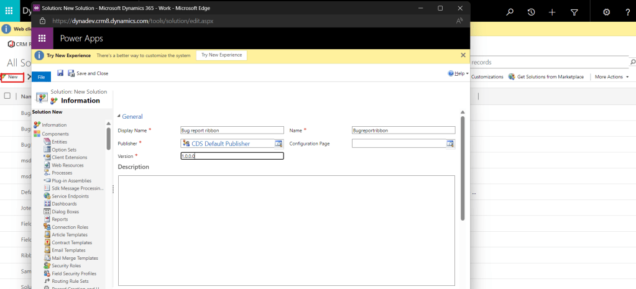The width and height of the screenshot is (636, 289).
Task: Open the settings gear icon
Action: coord(606,12)
